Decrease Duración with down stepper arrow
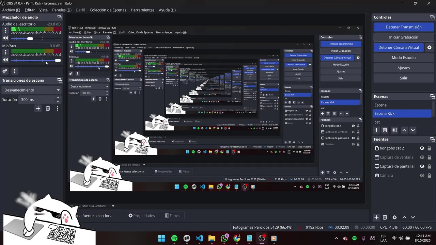Image resolution: width=436 pixels, height=245 pixels. pyautogui.click(x=58, y=101)
